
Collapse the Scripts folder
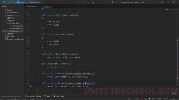click(x=5, y=21)
